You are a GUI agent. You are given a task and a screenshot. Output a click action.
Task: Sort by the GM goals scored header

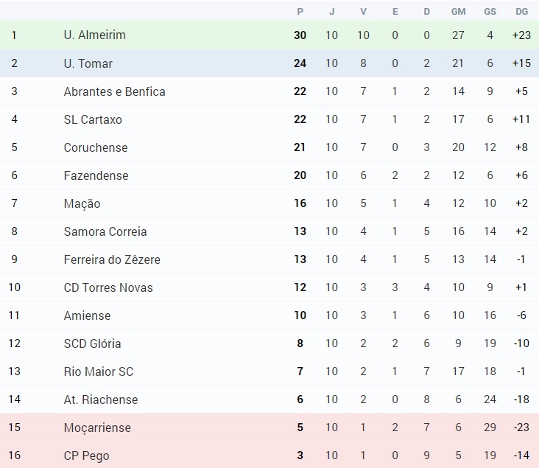(x=458, y=12)
